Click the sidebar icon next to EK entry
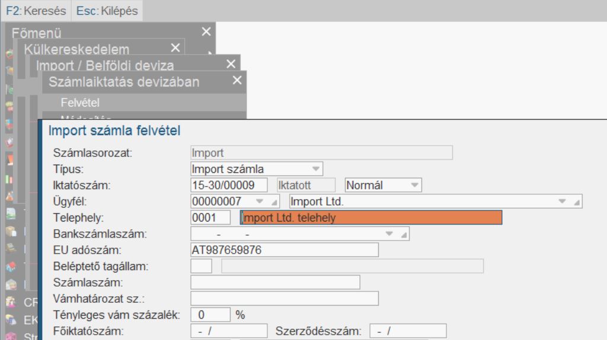607x340 pixels. [x=11, y=319]
